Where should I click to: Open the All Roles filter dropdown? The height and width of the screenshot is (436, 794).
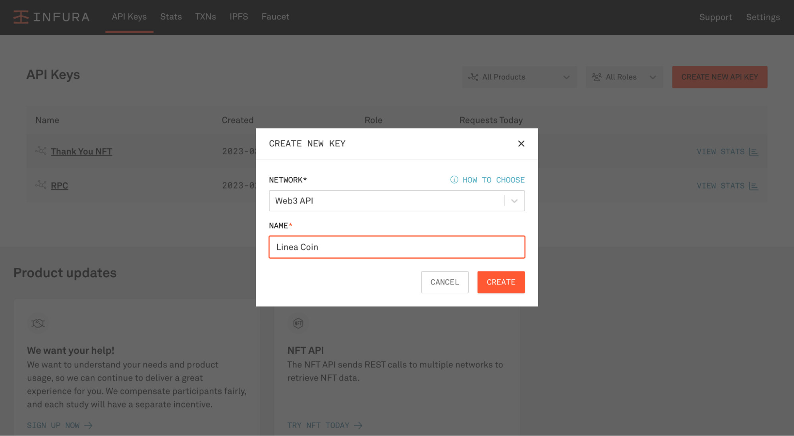[x=624, y=77]
